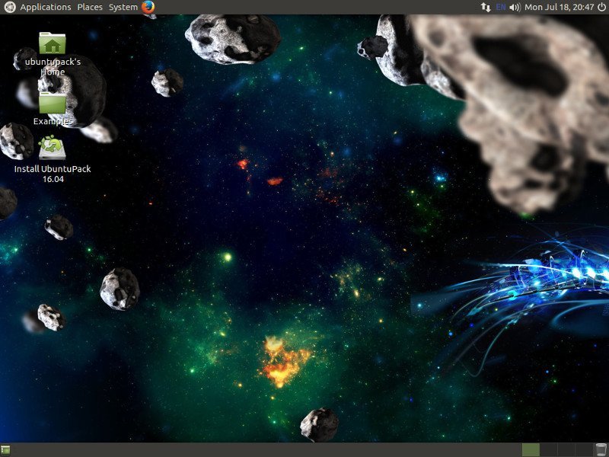
Task: Click the Show Desktop button in bottom panel
Action: point(5,450)
